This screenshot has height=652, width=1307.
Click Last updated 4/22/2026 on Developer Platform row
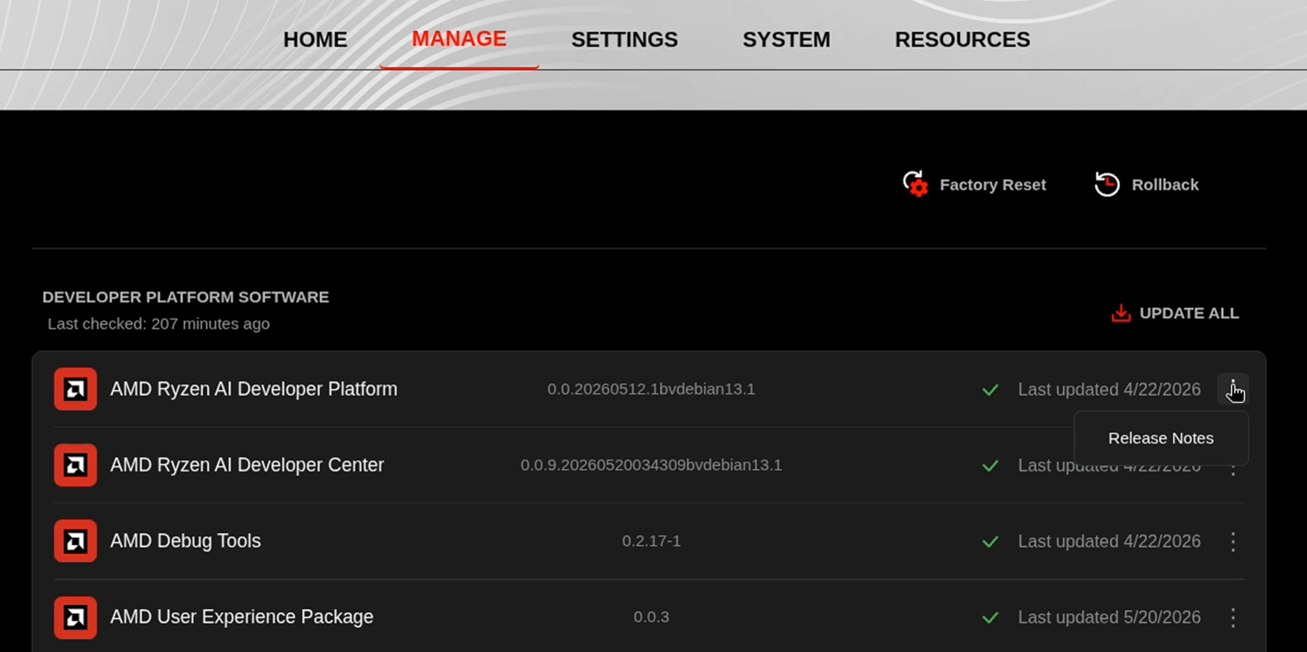[1109, 389]
